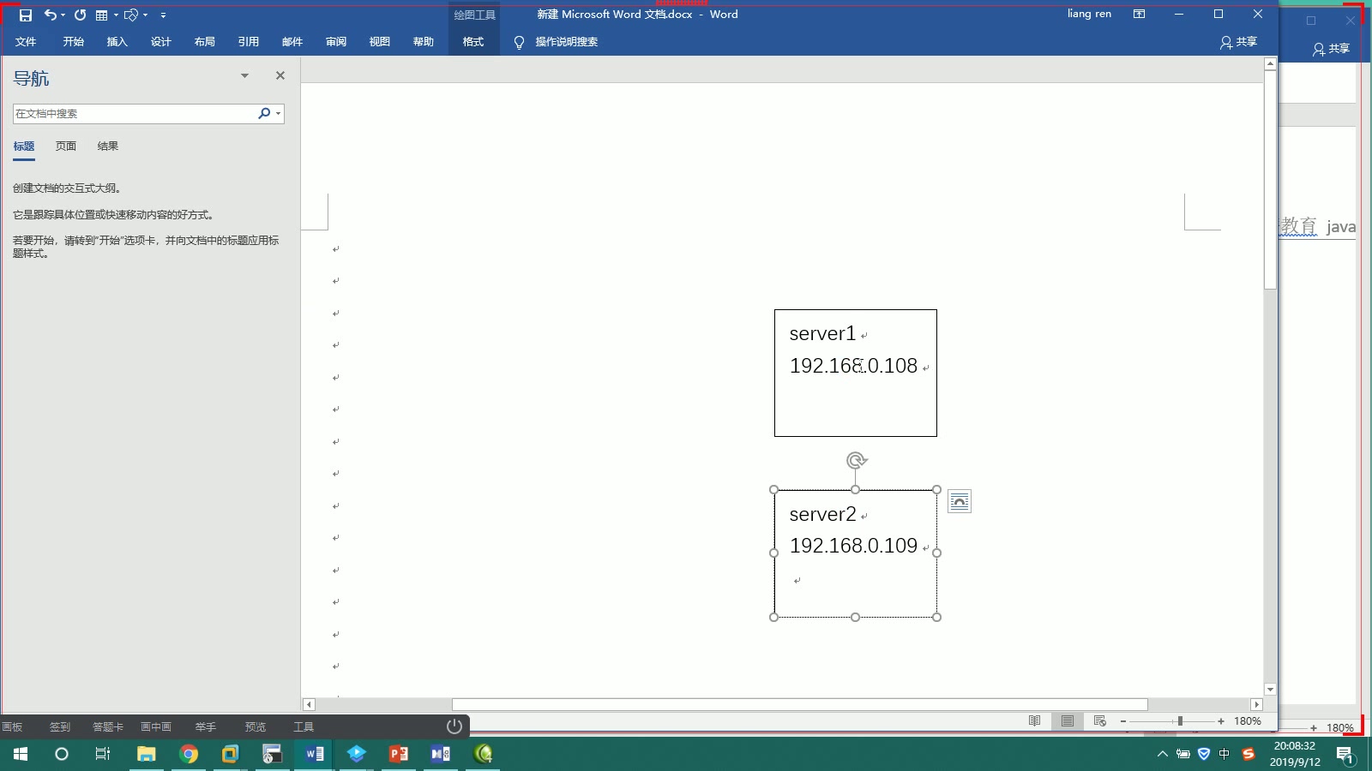Close the 导航 navigation pane
The image size is (1372, 771).
click(x=280, y=75)
